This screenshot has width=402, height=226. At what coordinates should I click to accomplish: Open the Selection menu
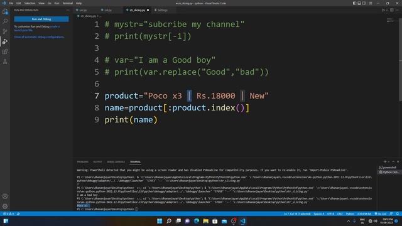[30, 3]
